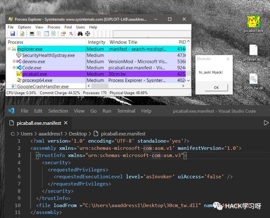
Task: Open the Find menu in Process Explorer
Action: (x=68, y=27)
